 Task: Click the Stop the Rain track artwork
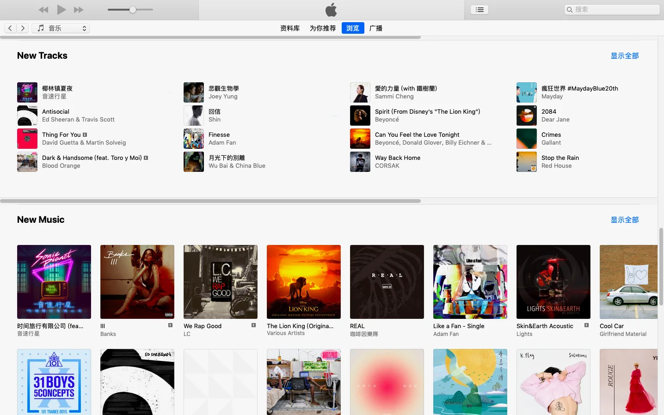pos(527,162)
